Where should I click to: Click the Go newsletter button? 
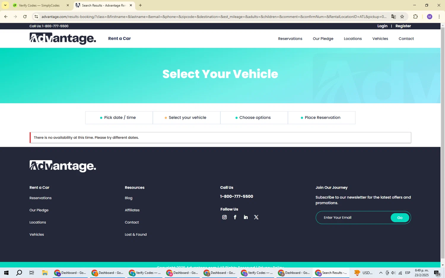click(400, 217)
